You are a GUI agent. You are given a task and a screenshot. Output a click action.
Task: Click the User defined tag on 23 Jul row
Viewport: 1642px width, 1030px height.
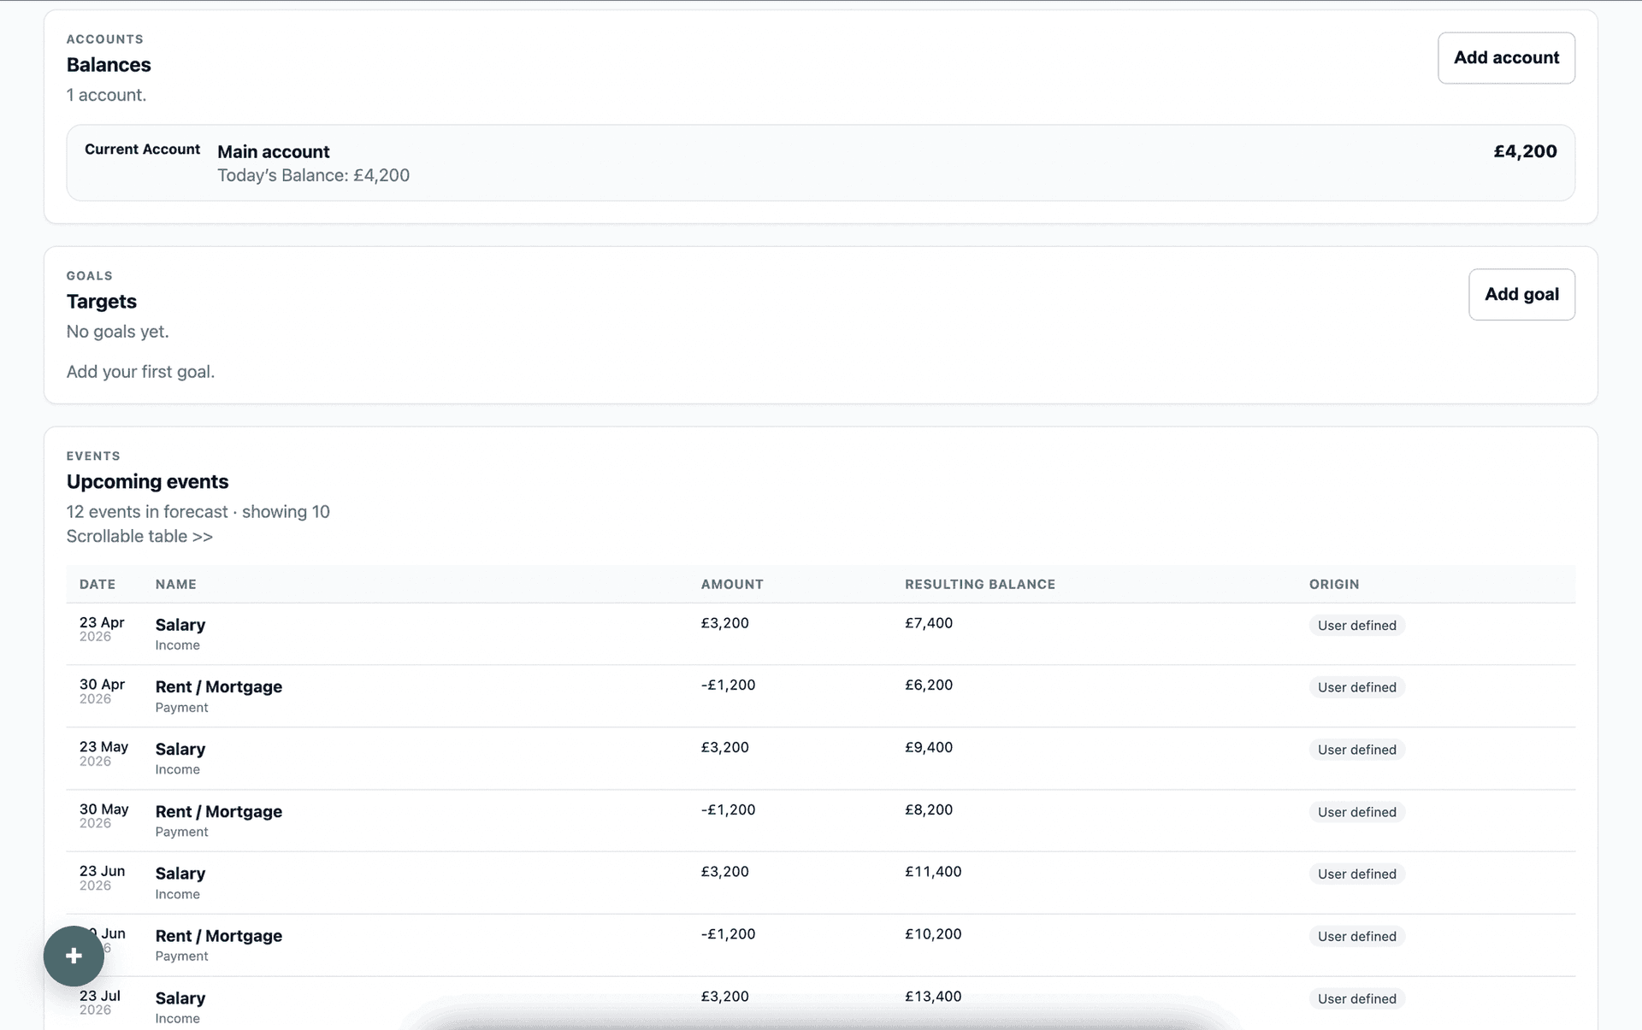[1356, 998]
